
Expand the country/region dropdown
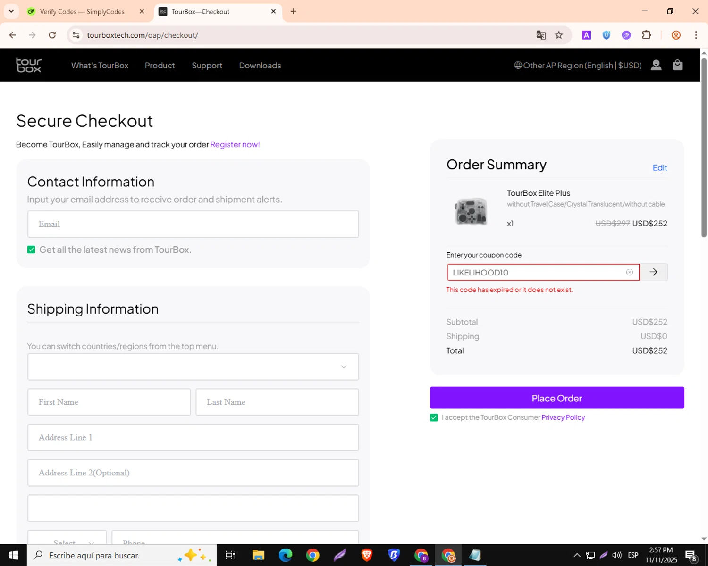click(x=193, y=366)
